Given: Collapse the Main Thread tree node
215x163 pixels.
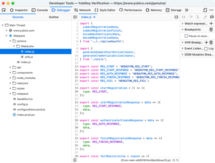Looking at the screenshot, I should point(3,25).
